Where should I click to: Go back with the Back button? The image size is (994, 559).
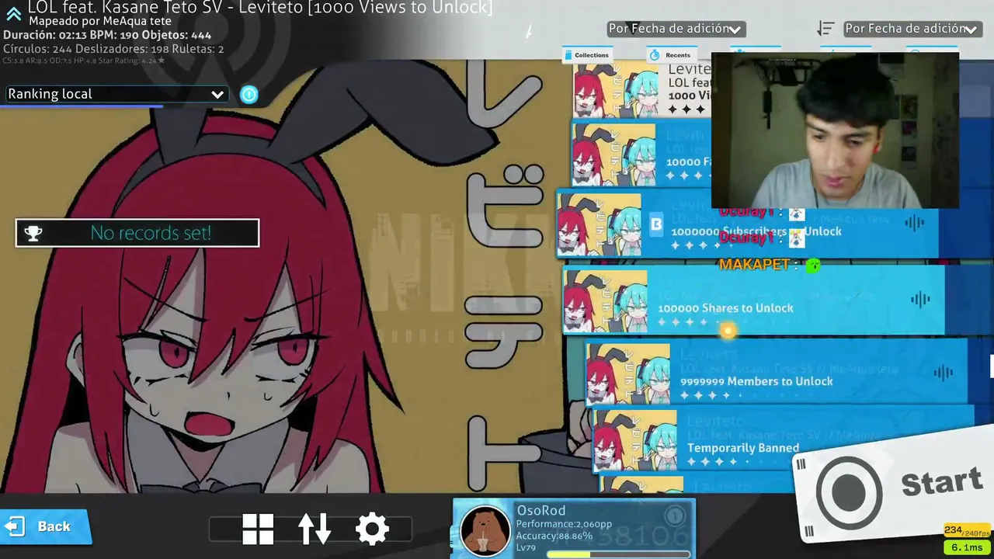pos(45,526)
